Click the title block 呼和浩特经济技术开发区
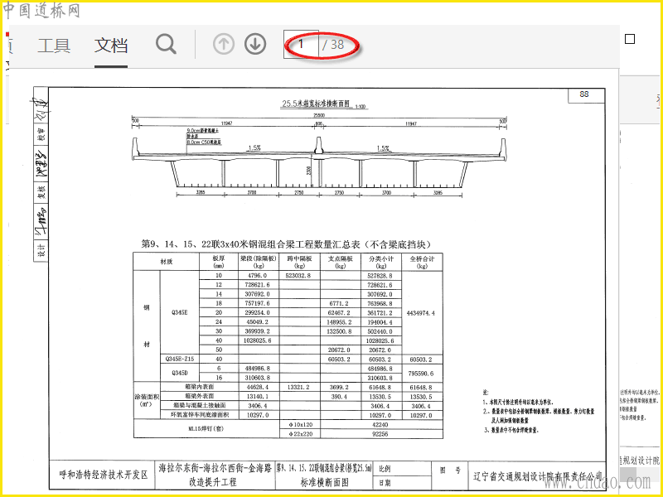Viewport: 663px width, 497px height. [104, 475]
